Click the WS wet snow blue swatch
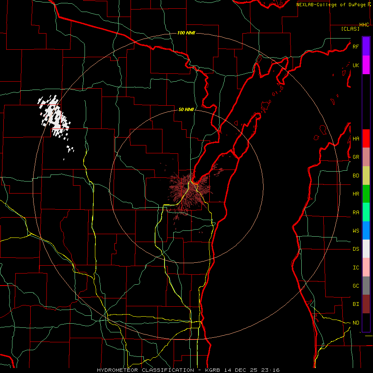Image resolution: width=373 pixels, height=373 pixels. pos(366,230)
